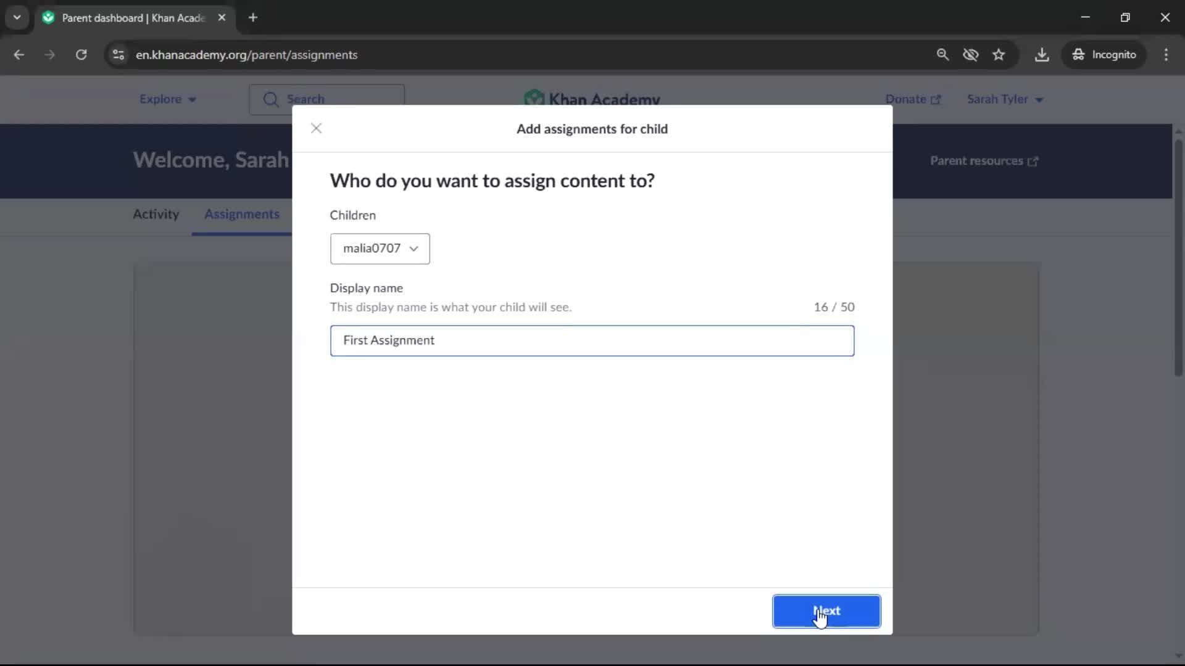
Task: Click the Khan Academy search box
Action: 327,99
